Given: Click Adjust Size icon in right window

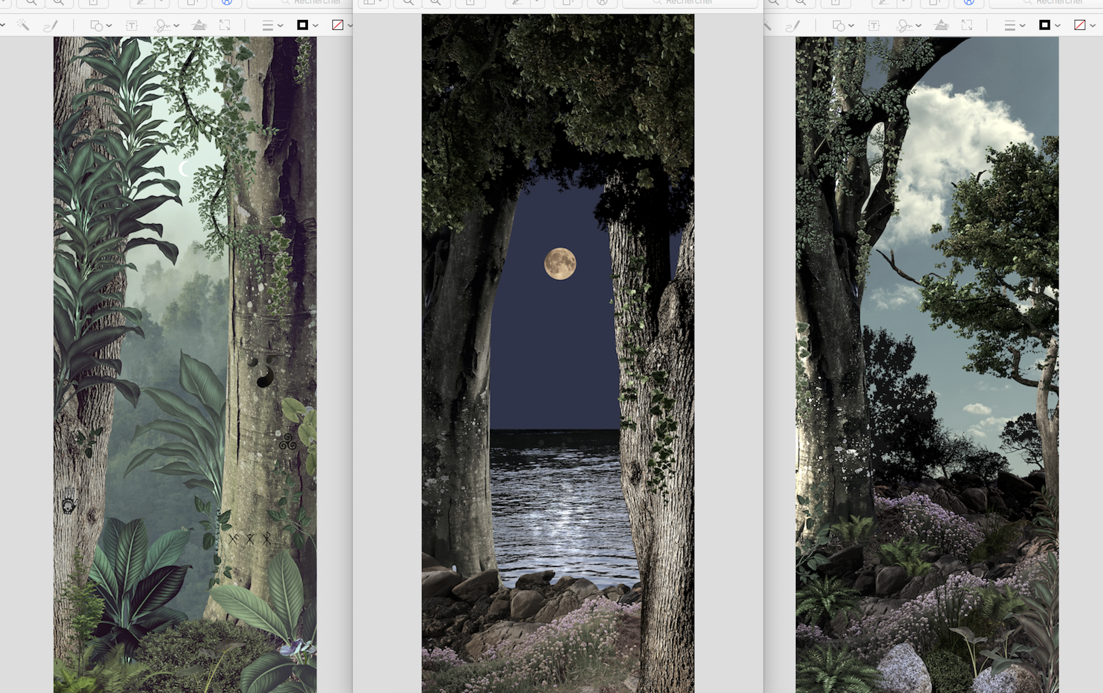Looking at the screenshot, I should [966, 25].
